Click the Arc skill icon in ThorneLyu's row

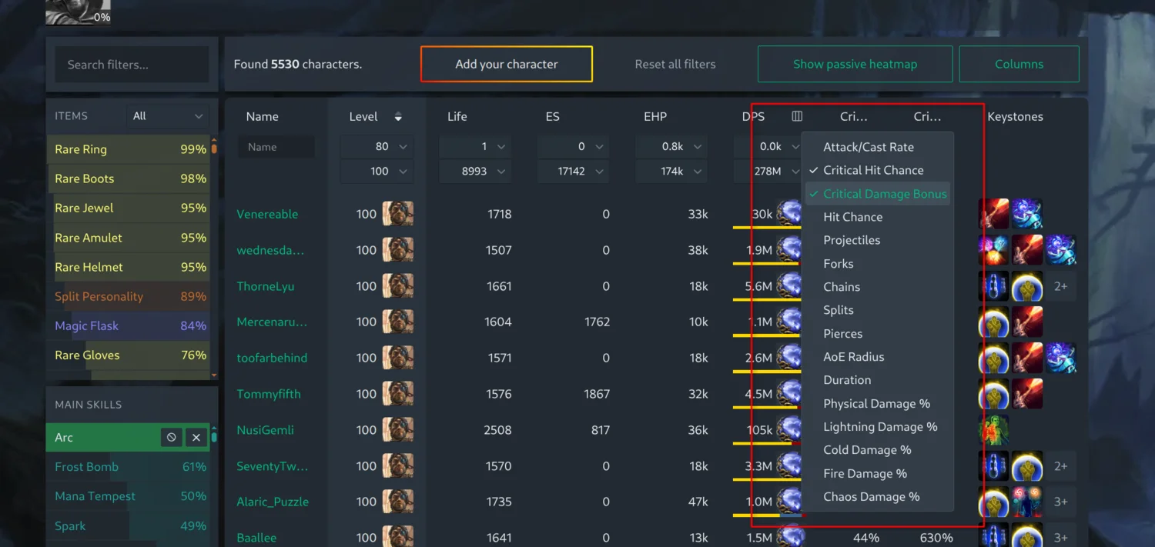789,286
